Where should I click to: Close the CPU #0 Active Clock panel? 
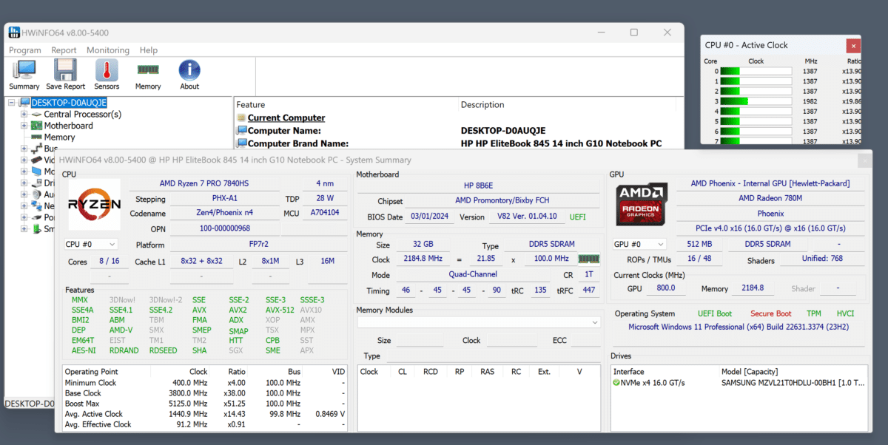853,44
